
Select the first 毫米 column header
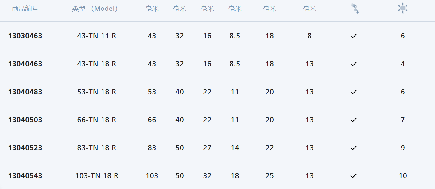pyautogui.click(x=152, y=9)
